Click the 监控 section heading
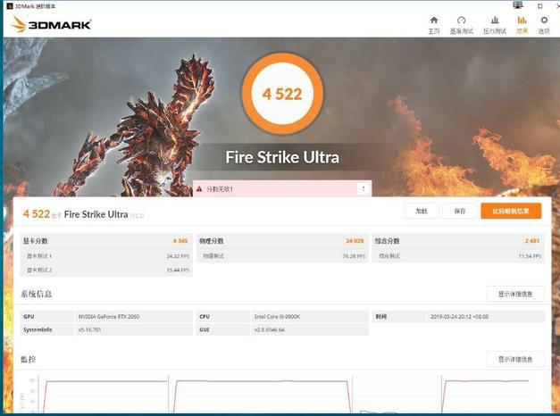This screenshot has height=416, width=560. (x=29, y=359)
